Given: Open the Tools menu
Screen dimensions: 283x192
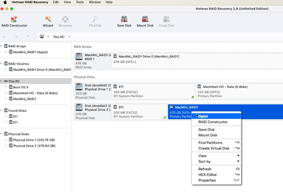Looking at the screenshot, I should pyautogui.click(x=80, y=2).
